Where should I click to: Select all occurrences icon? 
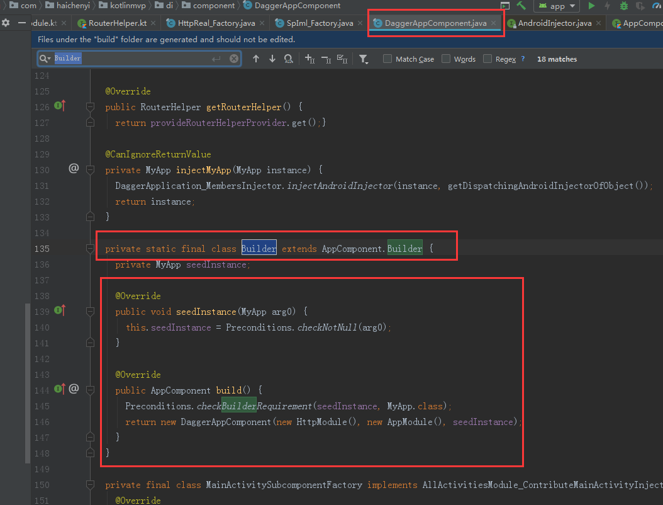(x=342, y=59)
